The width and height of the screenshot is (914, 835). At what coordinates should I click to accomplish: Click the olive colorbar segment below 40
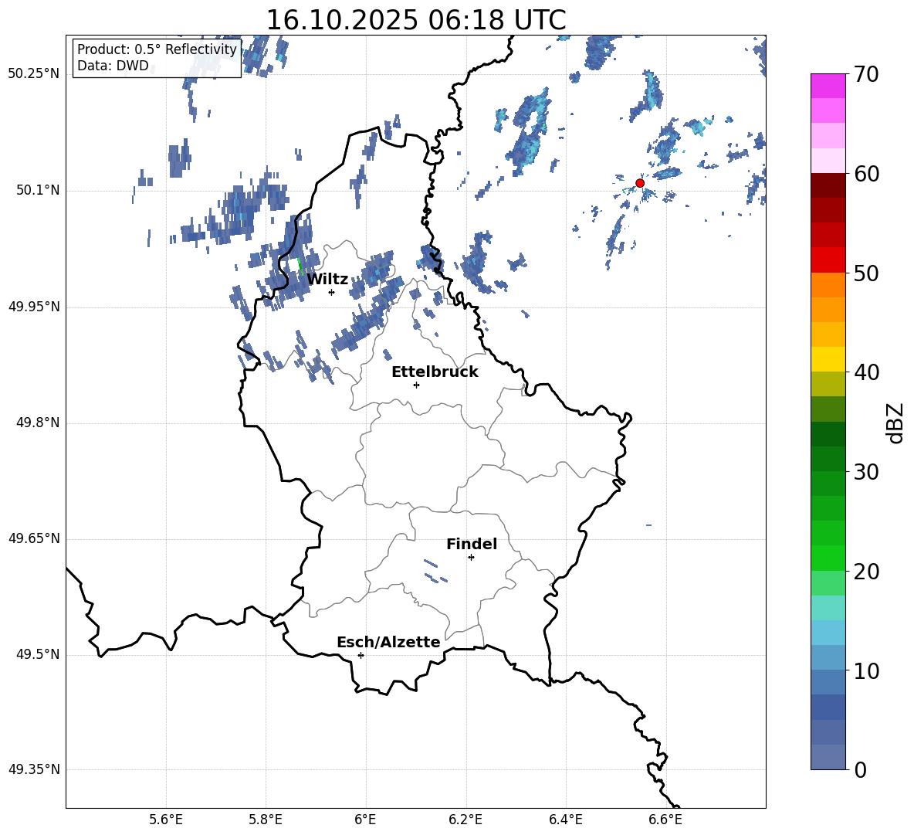pyautogui.click(x=828, y=384)
